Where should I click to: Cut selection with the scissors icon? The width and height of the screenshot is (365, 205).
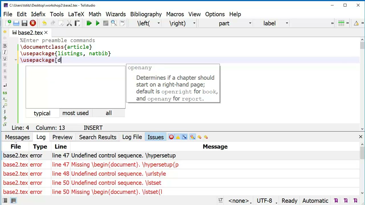(69, 23)
